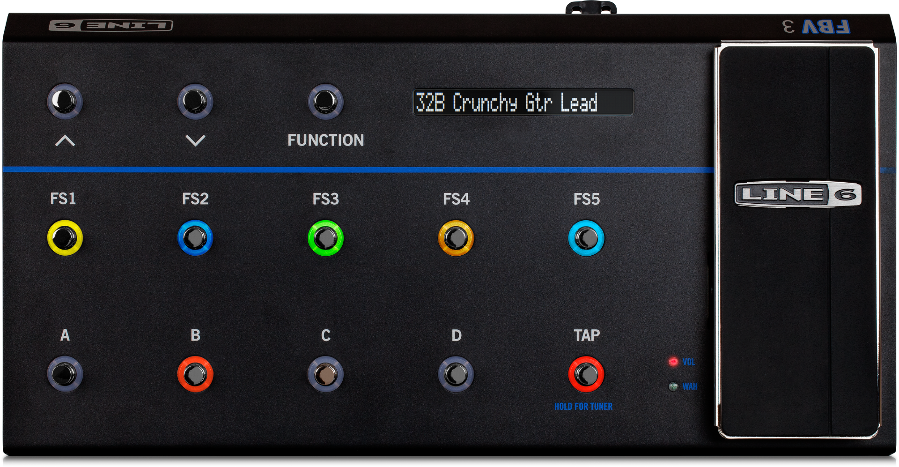Select preset A footswitch
The image size is (899, 467).
(65, 374)
